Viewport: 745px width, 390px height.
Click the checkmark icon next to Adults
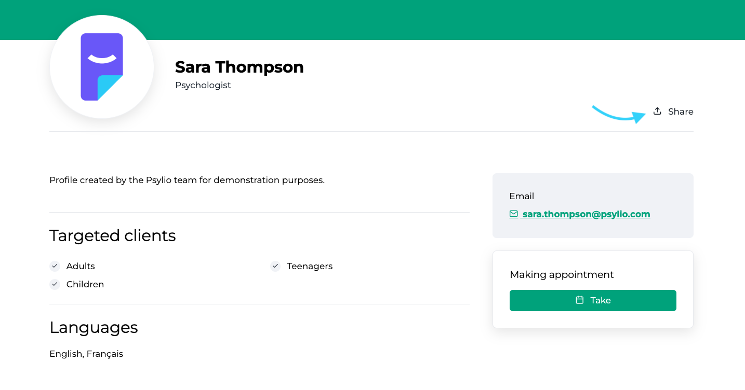coord(55,266)
